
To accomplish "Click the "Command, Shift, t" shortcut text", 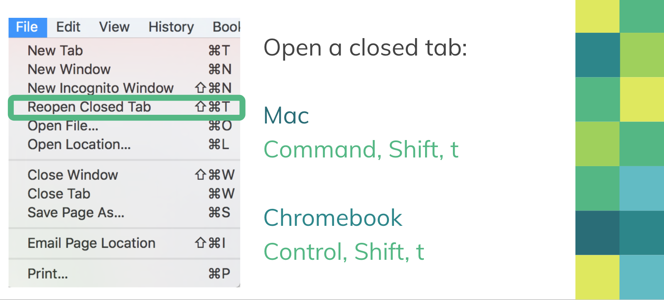I will [x=361, y=150].
